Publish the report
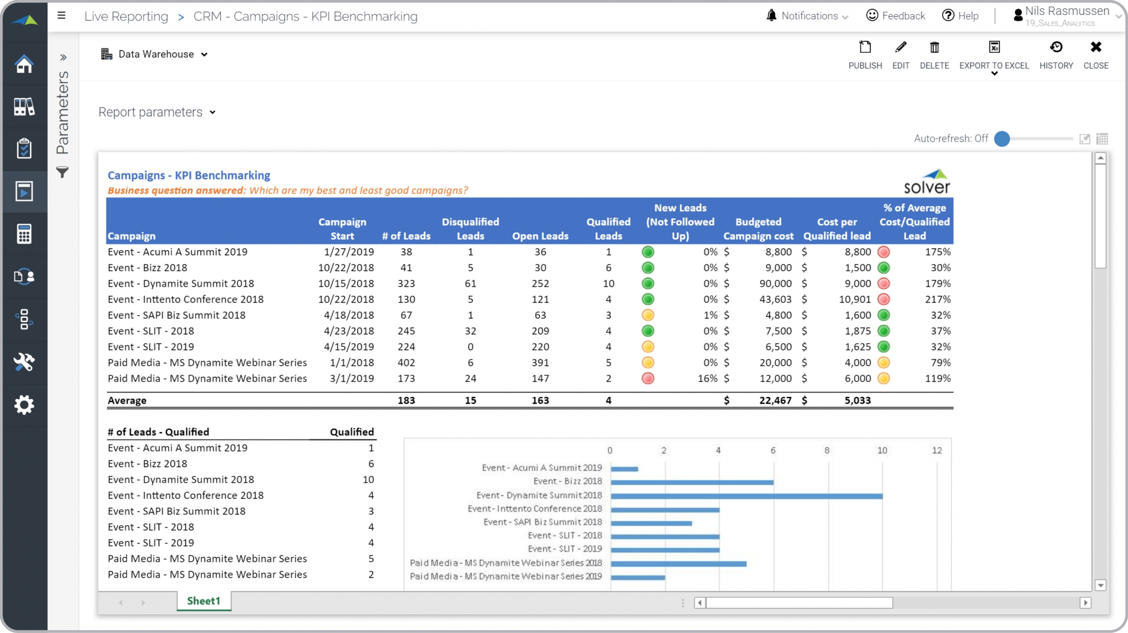This screenshot has height=633, width=1128. (x=865, y=55)
